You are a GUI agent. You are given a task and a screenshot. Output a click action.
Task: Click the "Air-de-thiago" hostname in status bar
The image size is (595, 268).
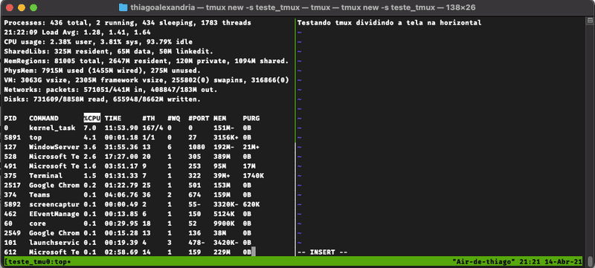[485, 261]
